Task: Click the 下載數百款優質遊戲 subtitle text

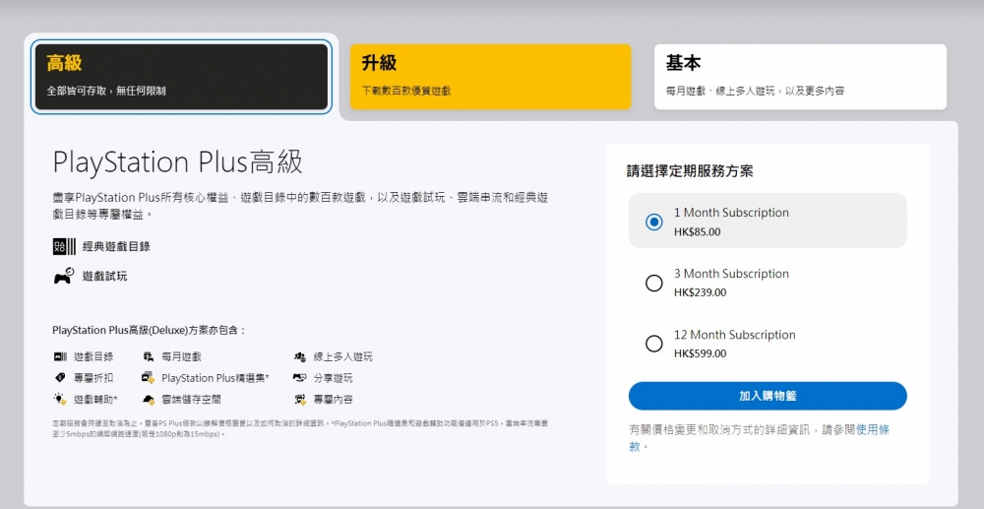Action: 406,91
